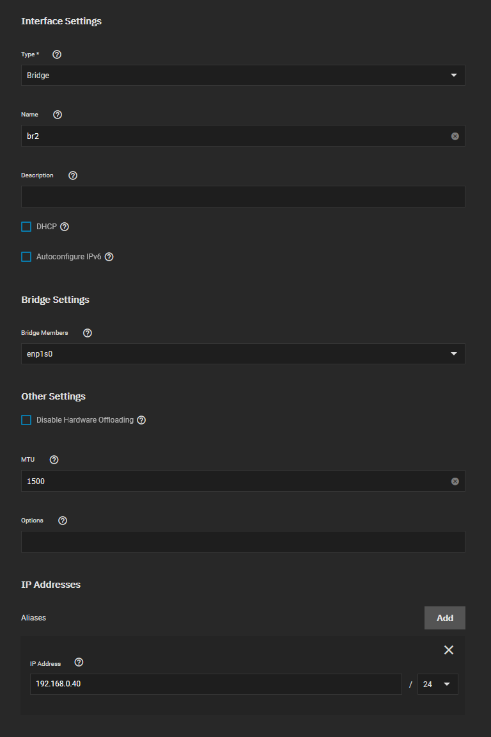Click help icon beside Disable Hardware Offloading

141,420
